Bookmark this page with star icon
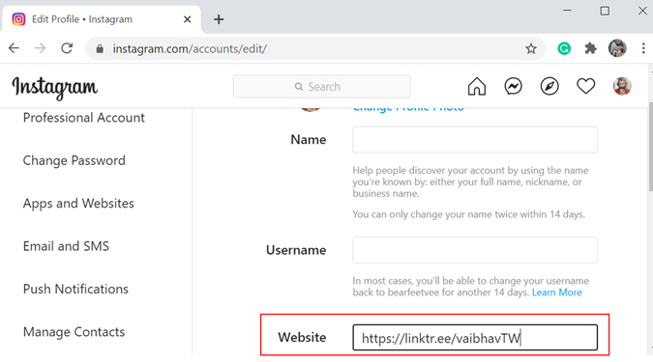 [530, 49]
